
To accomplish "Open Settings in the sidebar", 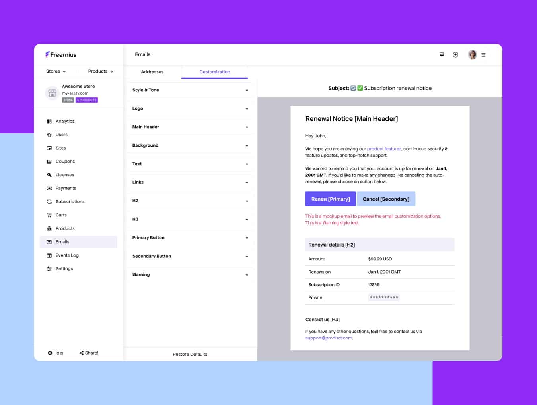I will click(64, 269).
